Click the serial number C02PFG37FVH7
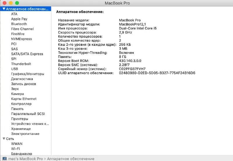This screenshot has height=161, width=233. [x=132, y=69]
